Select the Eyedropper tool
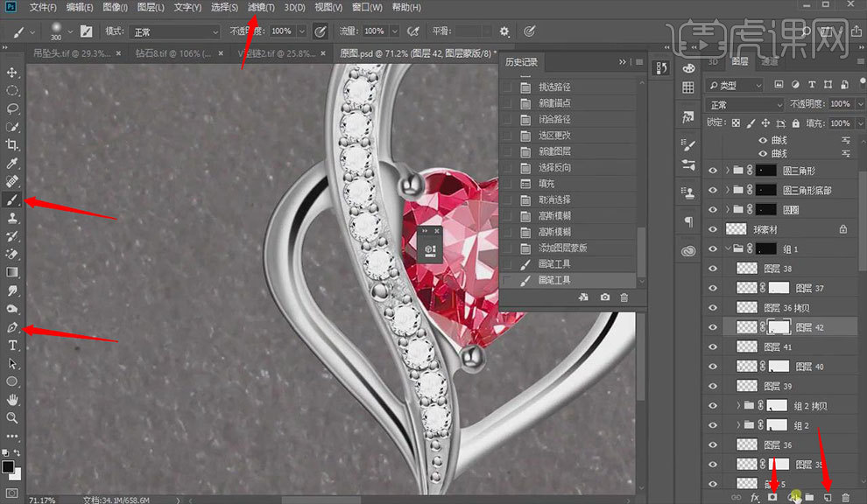 click(12, 163)
